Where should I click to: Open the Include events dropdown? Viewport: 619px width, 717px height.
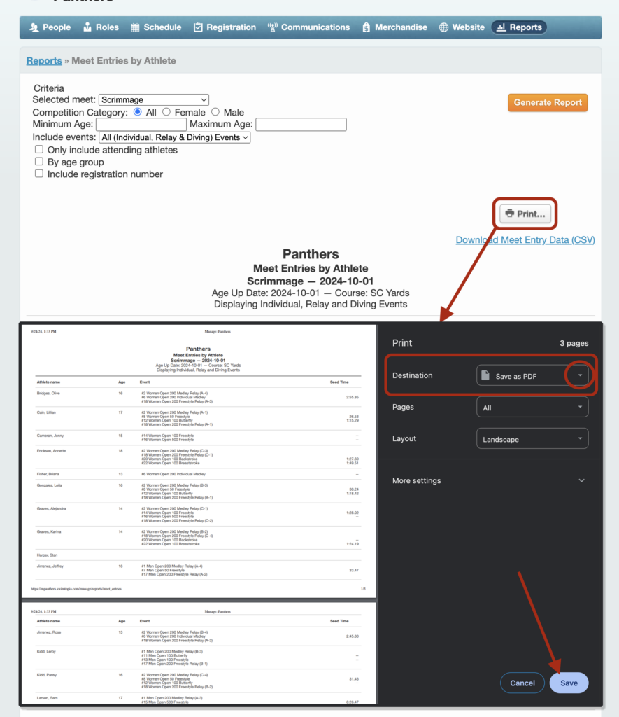click(x=174, y=137)
